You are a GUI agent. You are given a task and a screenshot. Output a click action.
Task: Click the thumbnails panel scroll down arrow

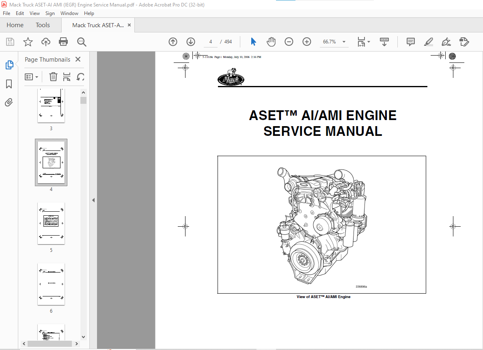(x=84, y=337)
